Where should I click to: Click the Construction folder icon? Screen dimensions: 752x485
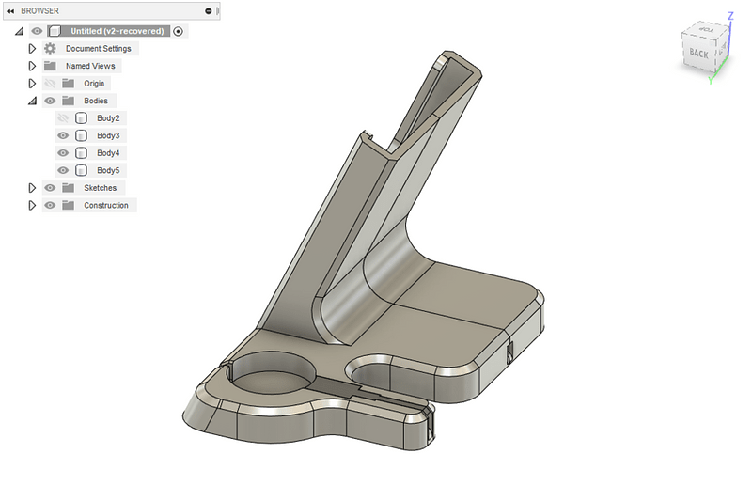tap(68, 205)
